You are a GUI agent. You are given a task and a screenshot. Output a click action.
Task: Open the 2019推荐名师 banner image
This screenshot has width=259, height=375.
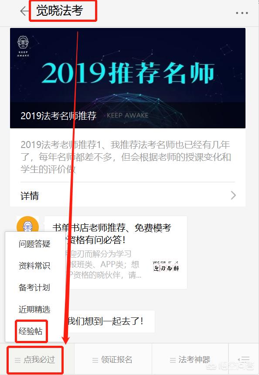coord(128,78)
